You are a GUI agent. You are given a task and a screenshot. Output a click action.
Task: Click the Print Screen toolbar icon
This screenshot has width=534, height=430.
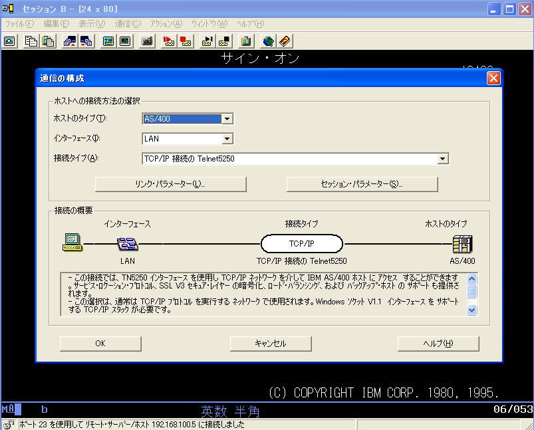[x=9, y=41]
